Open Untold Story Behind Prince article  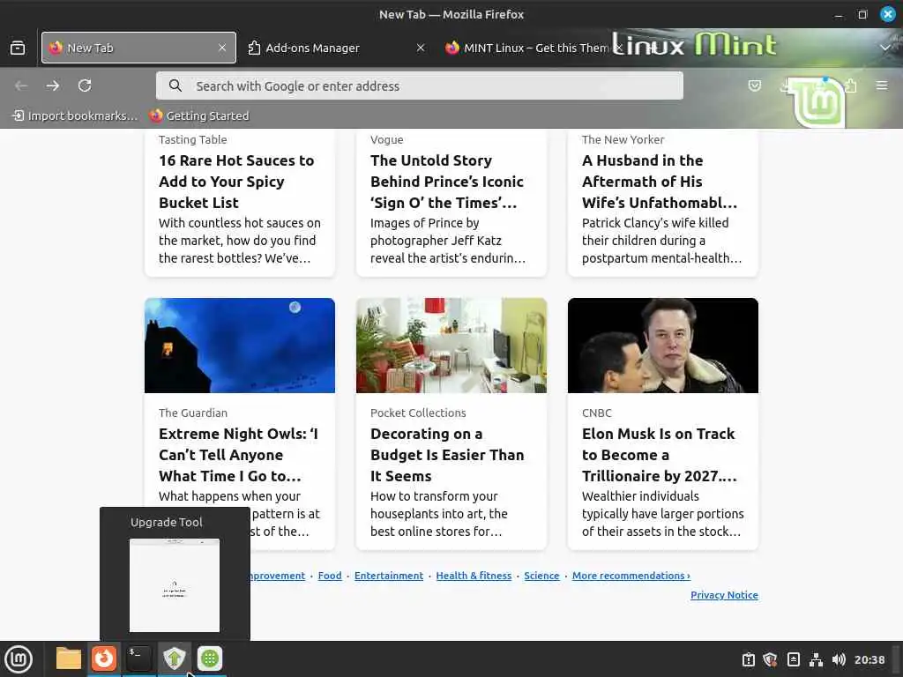(x=447, y=182)
